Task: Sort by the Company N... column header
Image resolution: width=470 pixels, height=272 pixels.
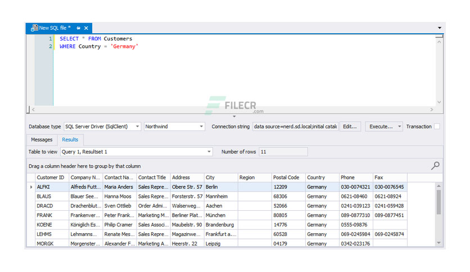Action: [85, 178]
